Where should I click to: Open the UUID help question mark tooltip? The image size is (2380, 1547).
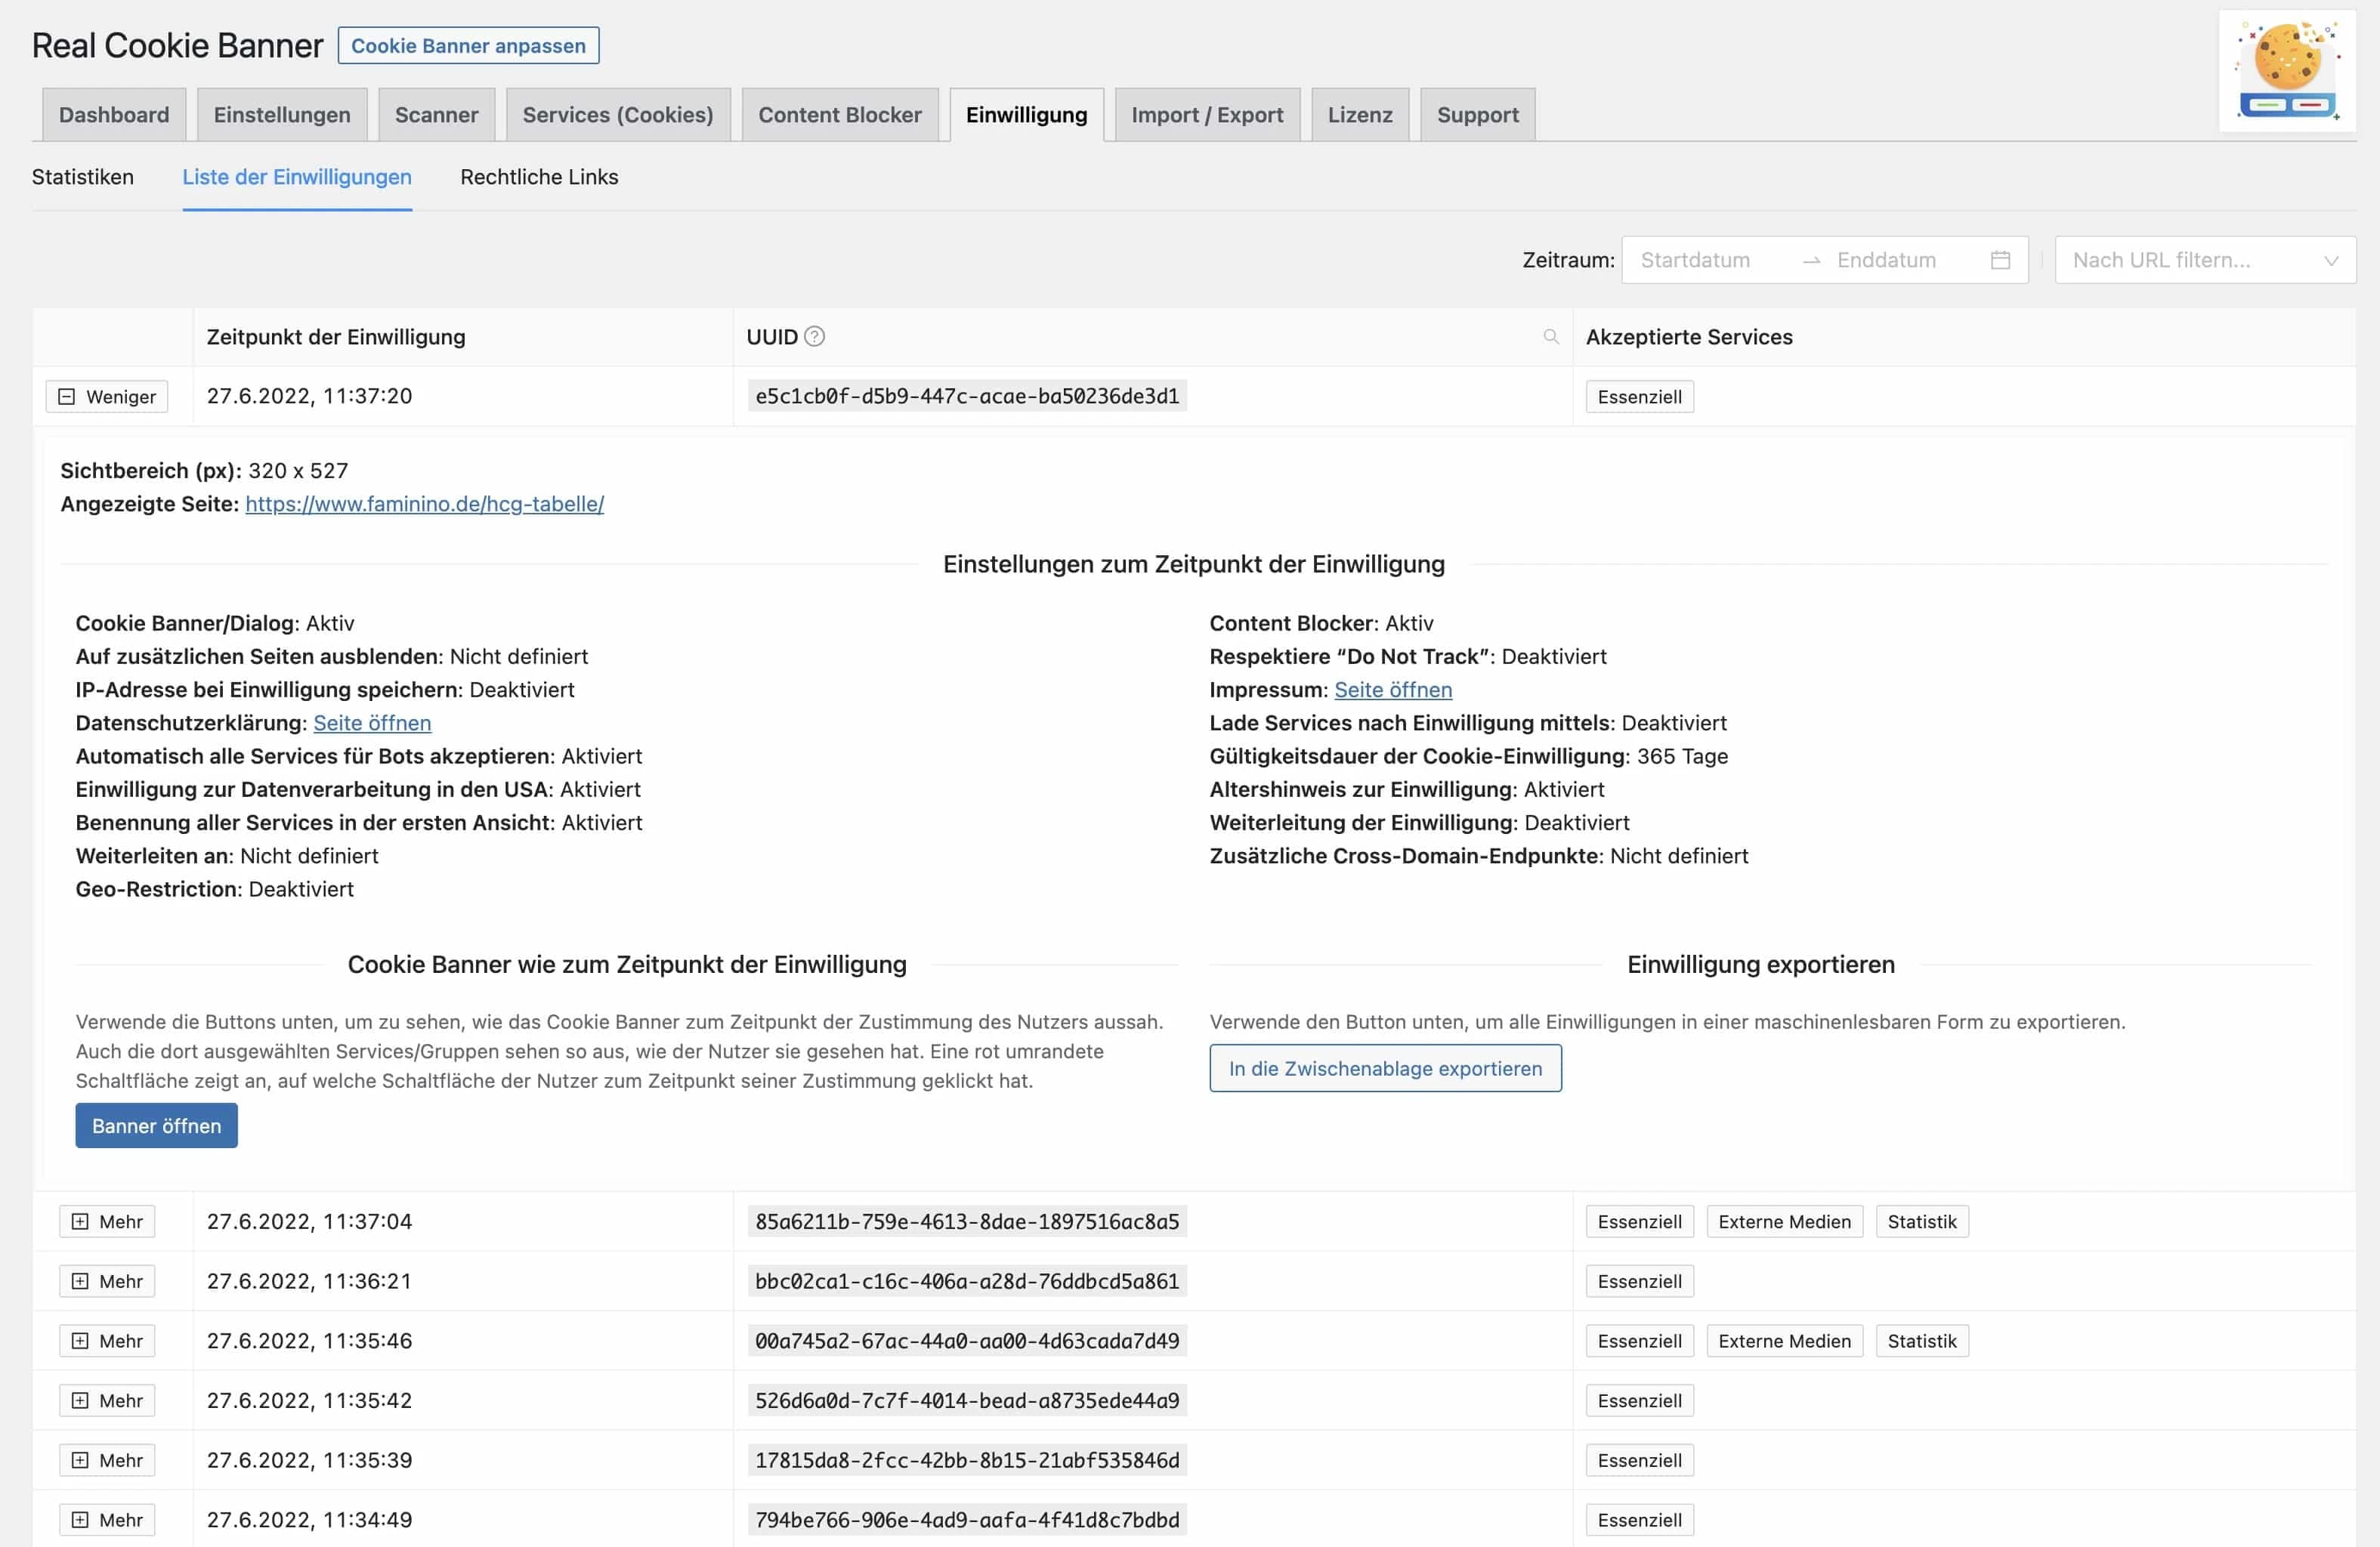click(812, 337)
